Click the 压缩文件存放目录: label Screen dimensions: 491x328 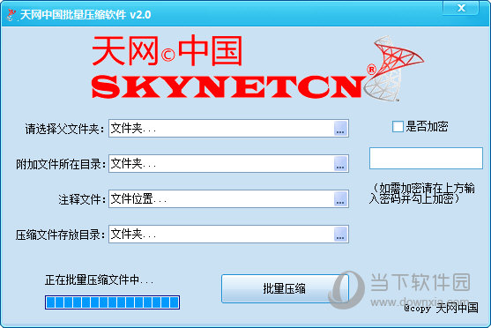pos(61,235)
